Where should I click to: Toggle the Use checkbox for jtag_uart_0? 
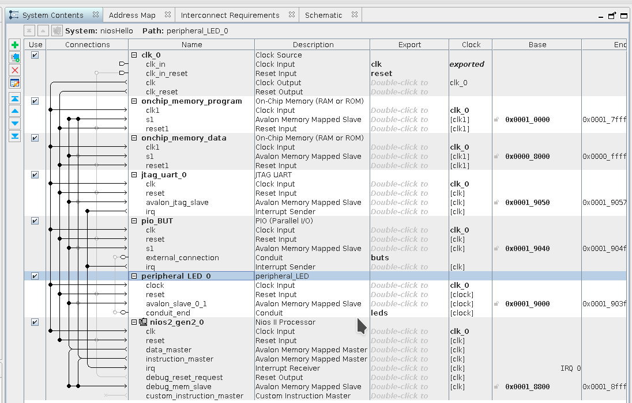click(x=35, y=175)
